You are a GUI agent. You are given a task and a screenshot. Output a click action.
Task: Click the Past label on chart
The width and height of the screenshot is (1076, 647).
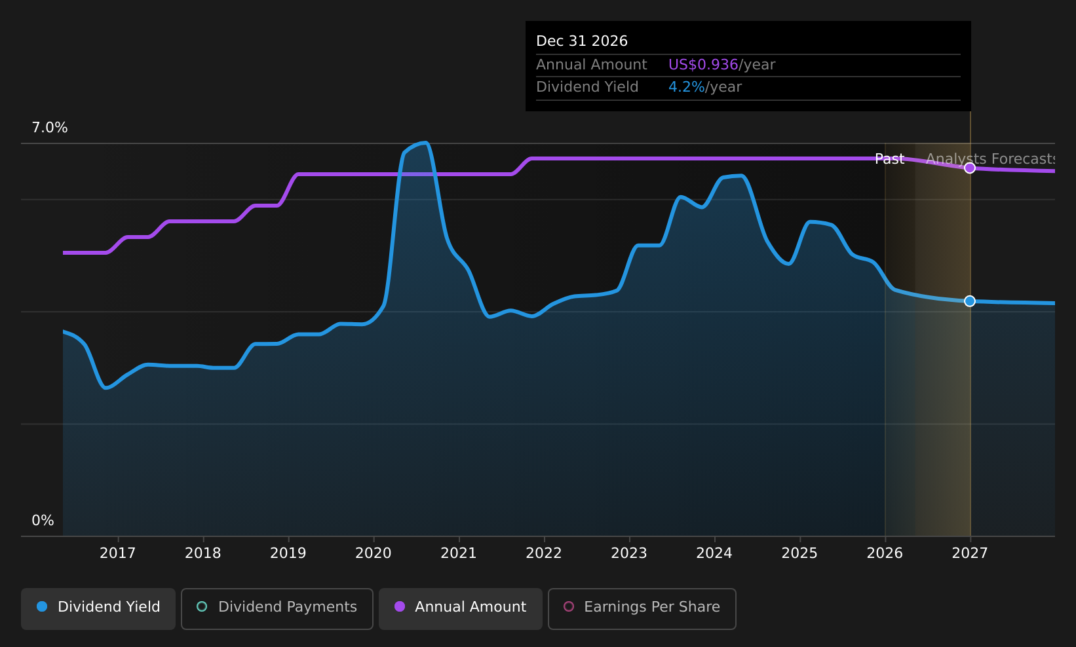890,159
